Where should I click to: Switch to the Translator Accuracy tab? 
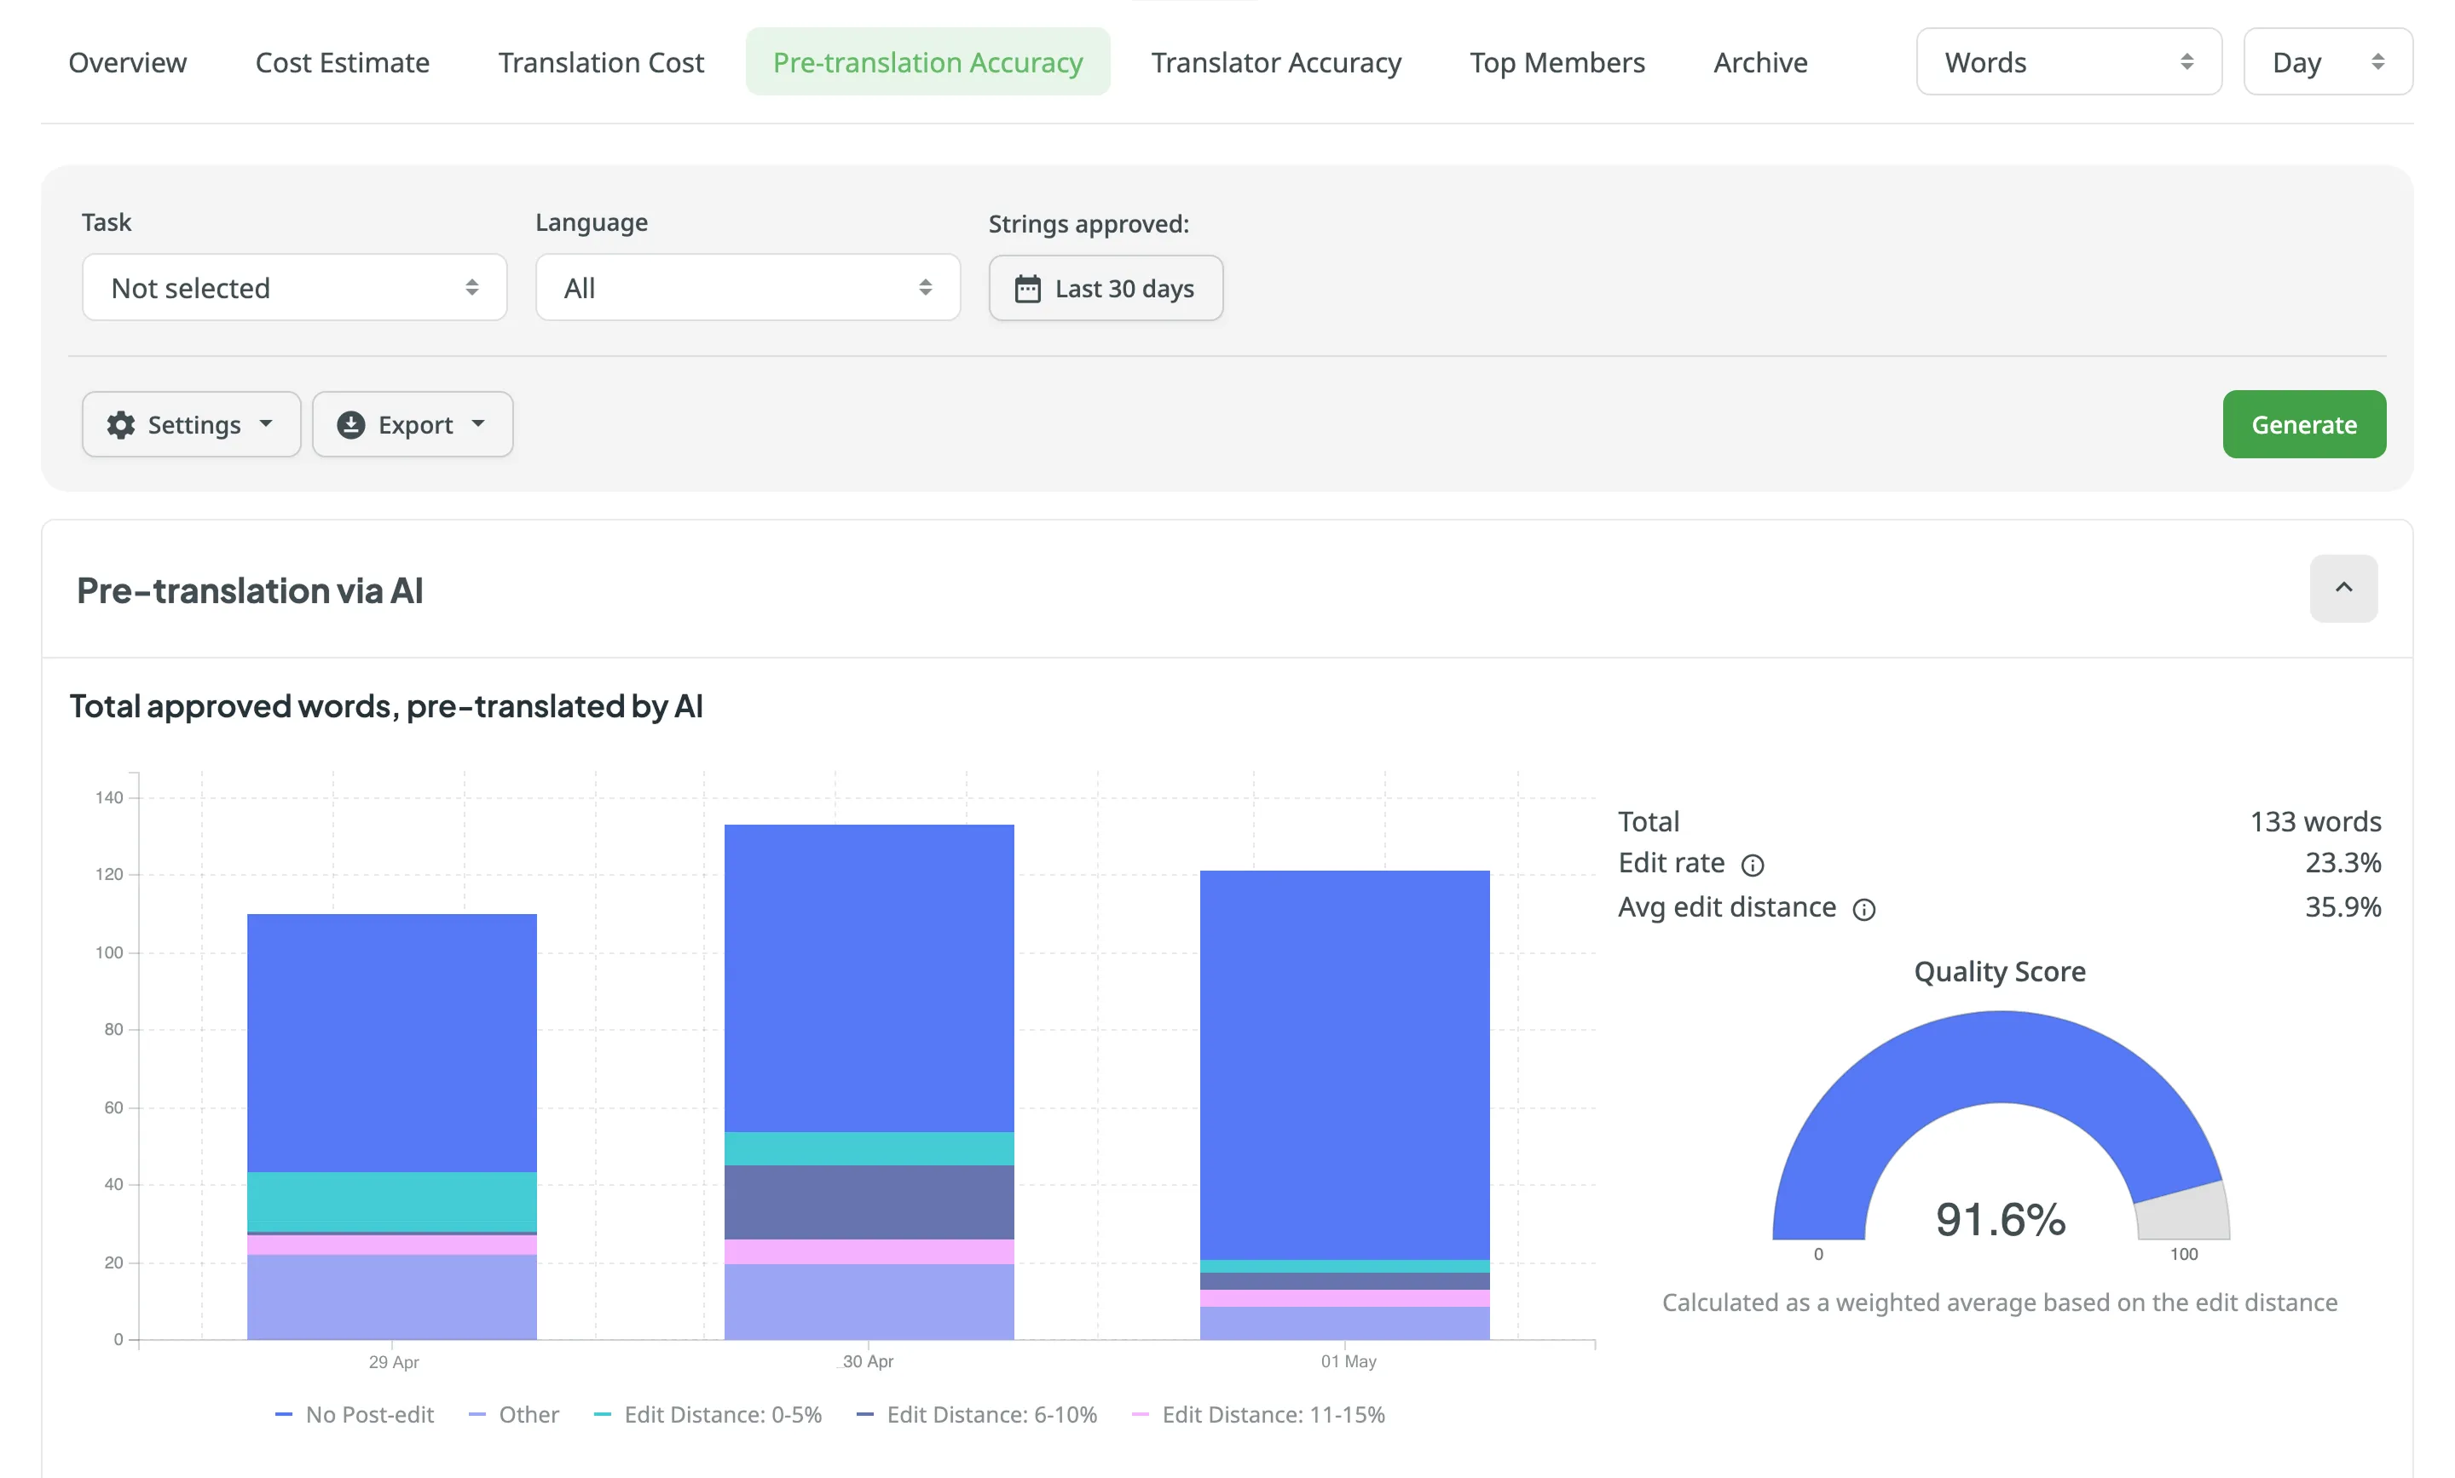[1275, 63]
